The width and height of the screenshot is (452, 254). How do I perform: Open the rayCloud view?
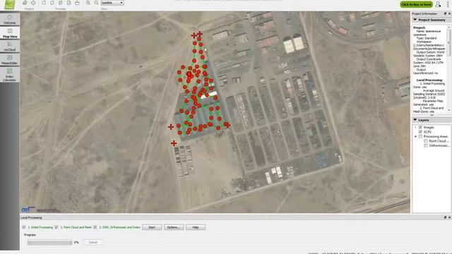[9, 46]
